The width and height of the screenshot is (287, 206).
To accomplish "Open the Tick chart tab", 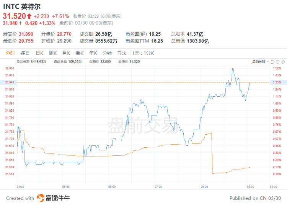I will coord(122,53).
